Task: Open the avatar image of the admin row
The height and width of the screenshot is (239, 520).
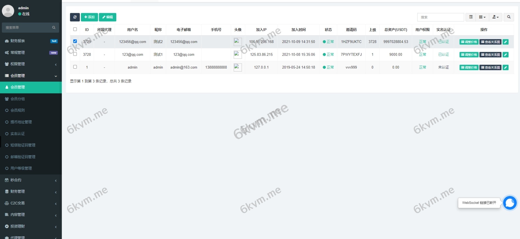Action: pos(238,67)
